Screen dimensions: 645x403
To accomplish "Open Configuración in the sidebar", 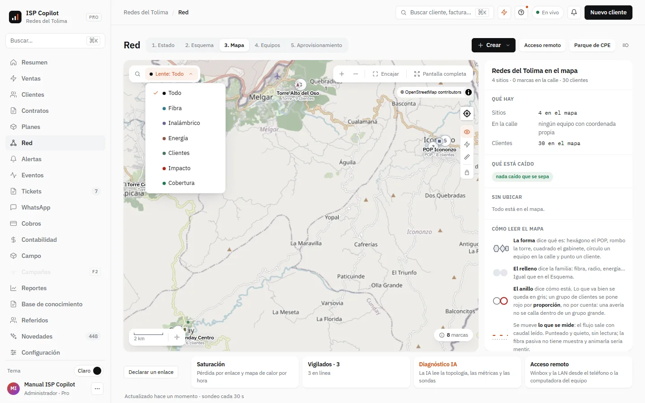I will click(56, 352).
